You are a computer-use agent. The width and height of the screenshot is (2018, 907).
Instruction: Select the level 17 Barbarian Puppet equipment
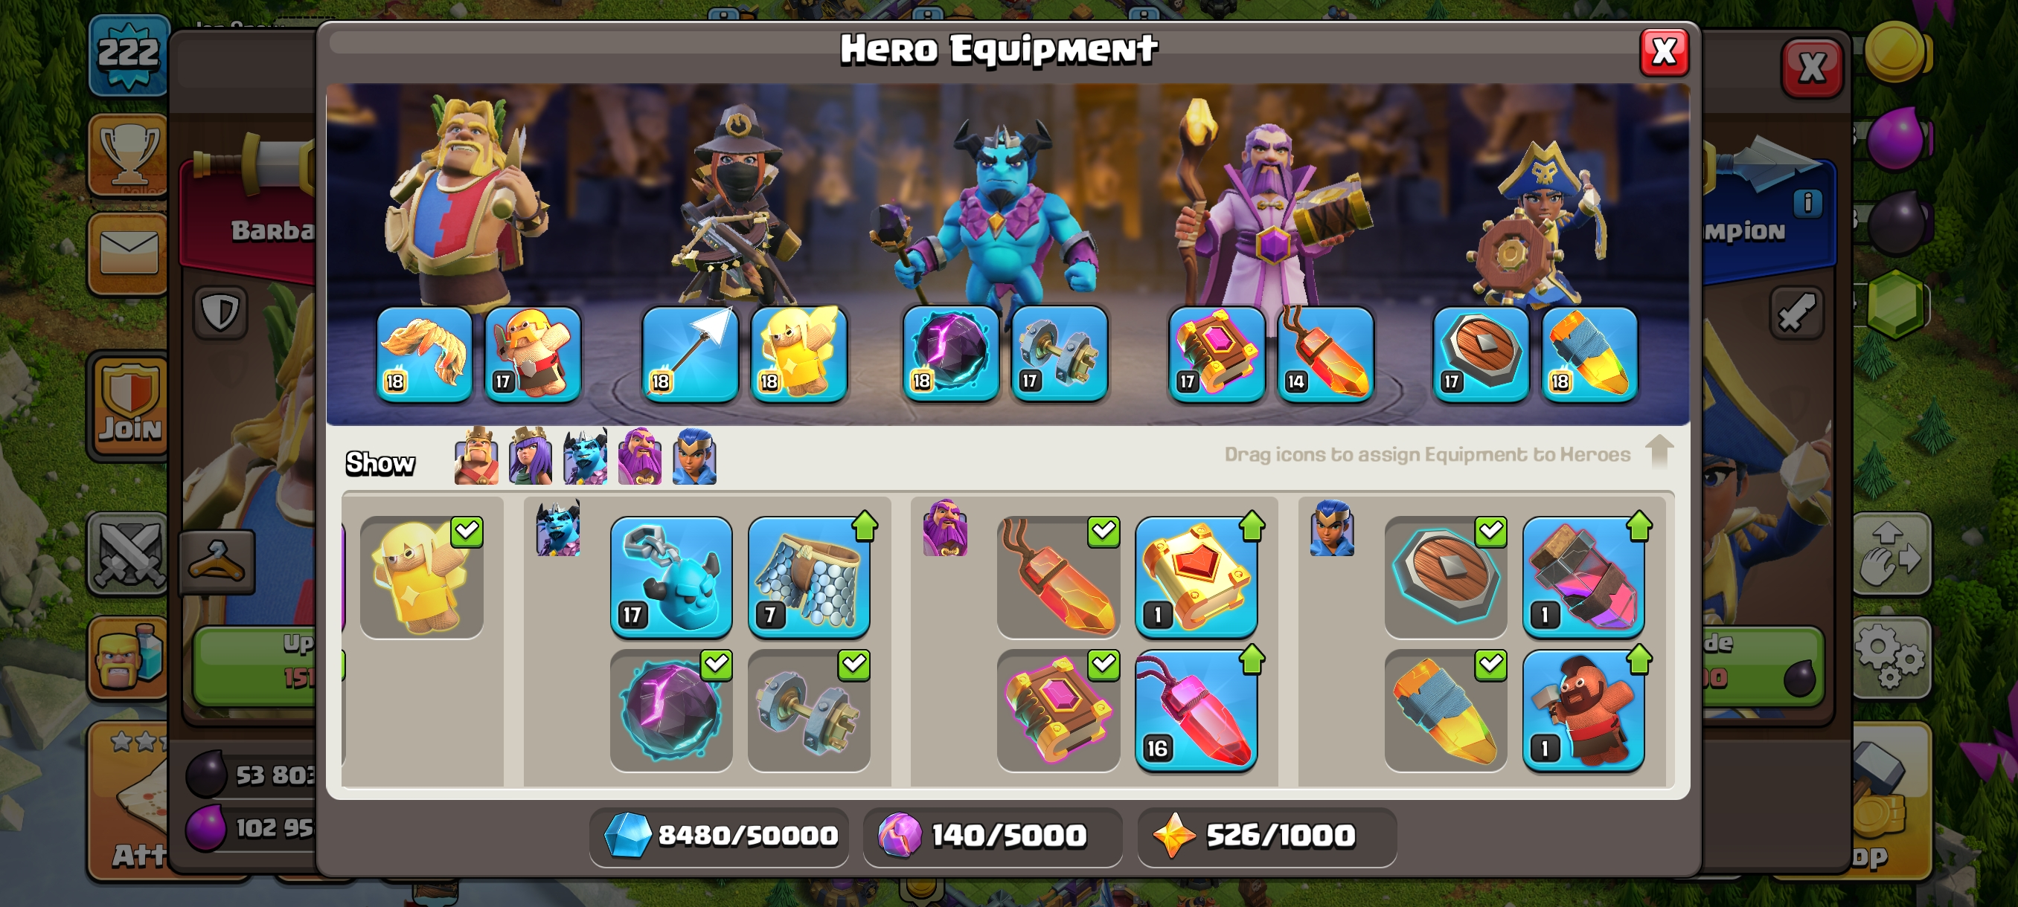533,354
